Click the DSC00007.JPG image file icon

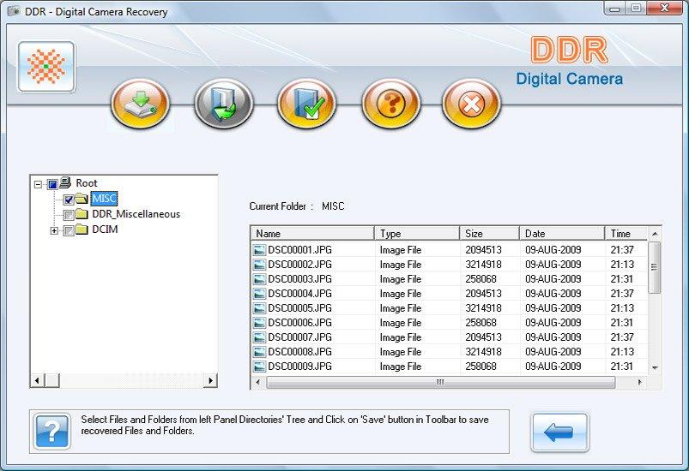[260, 337]
